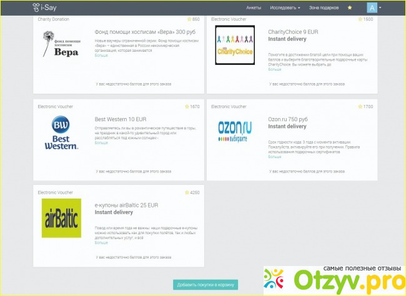Select the airBaltic green logo

coord(61,218)
